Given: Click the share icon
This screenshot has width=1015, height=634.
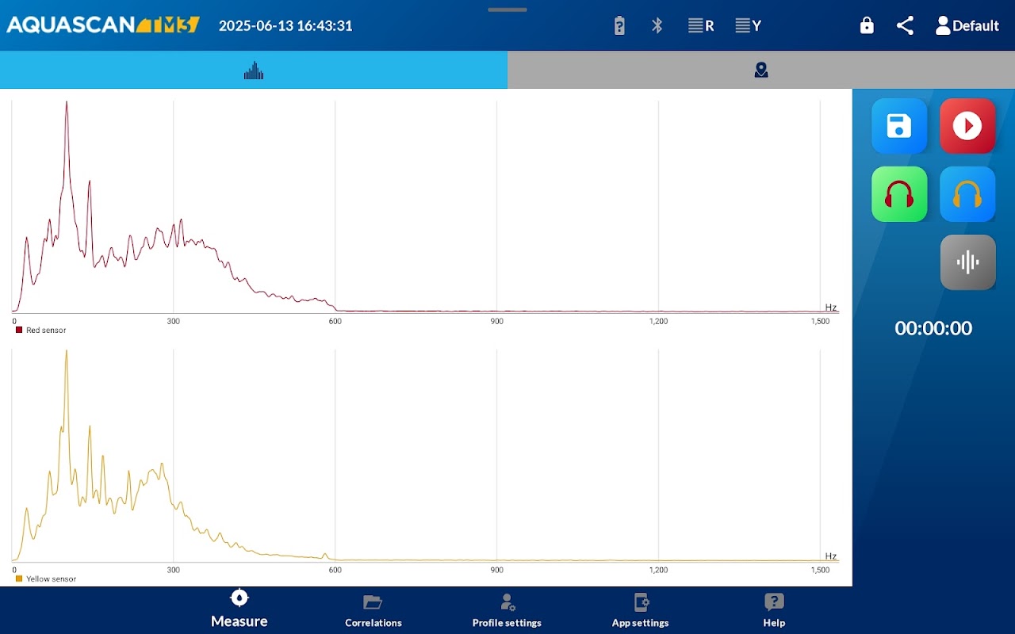Looking at the screenshot, I should (905, 25).
